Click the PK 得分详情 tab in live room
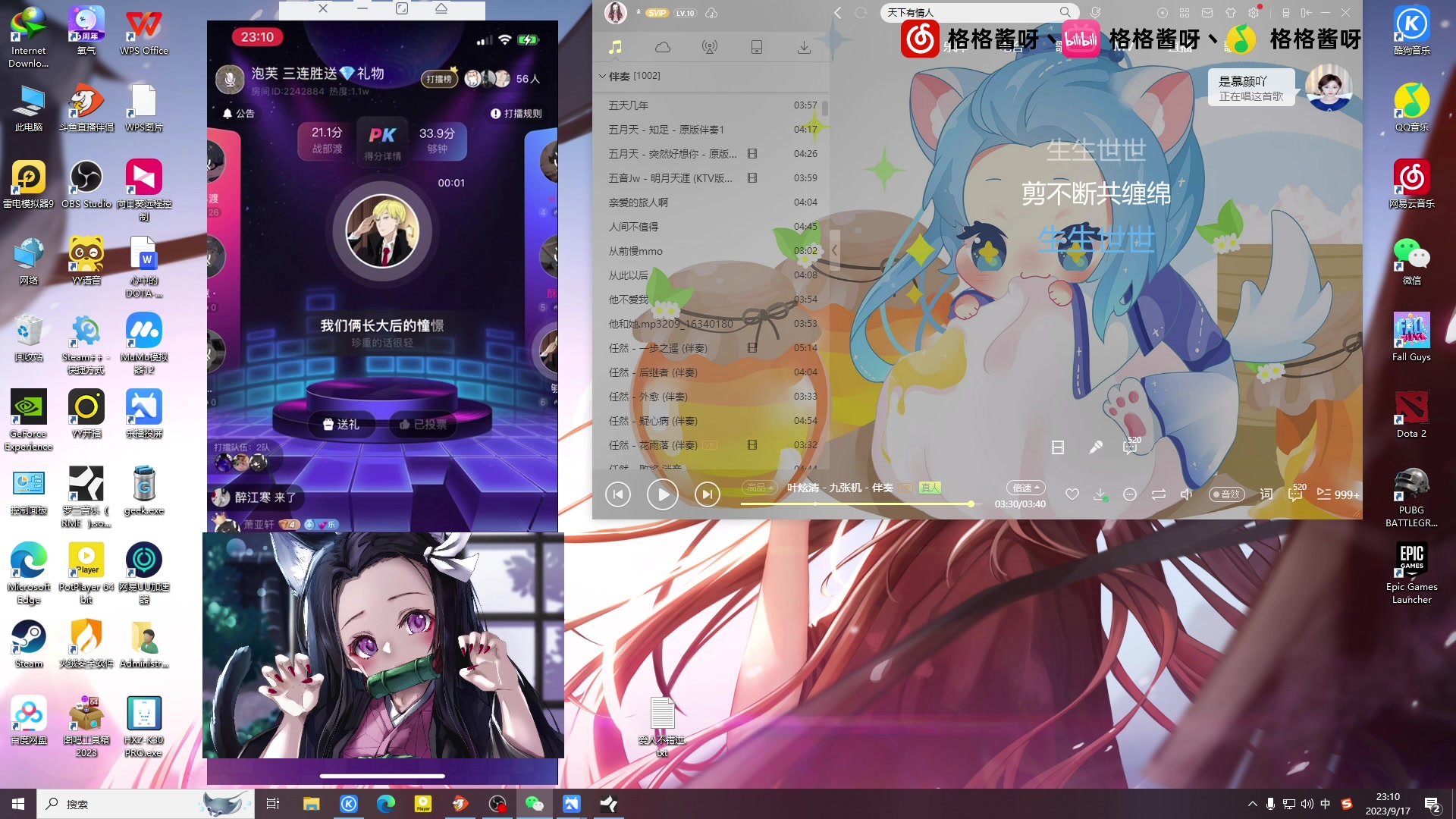Viewport: 1456px width, 819px height. point(382,143)
